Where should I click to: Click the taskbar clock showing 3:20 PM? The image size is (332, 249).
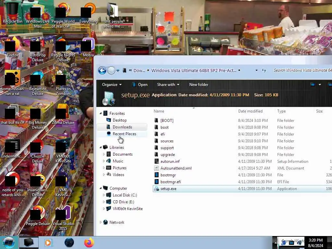(315, 243)
